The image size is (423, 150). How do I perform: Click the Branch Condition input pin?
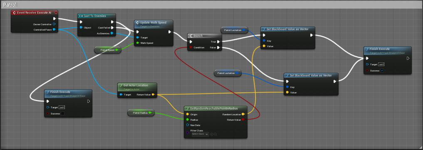point(191,48)
